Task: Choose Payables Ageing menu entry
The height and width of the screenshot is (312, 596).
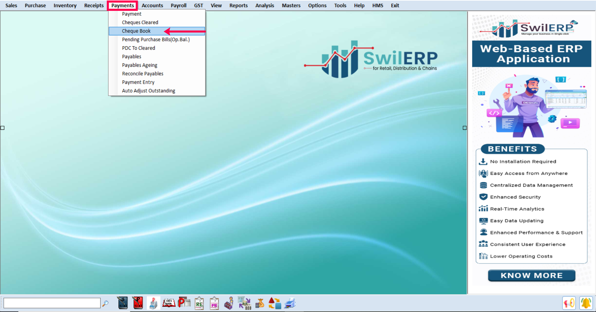Action: click(x=157, y=65)
